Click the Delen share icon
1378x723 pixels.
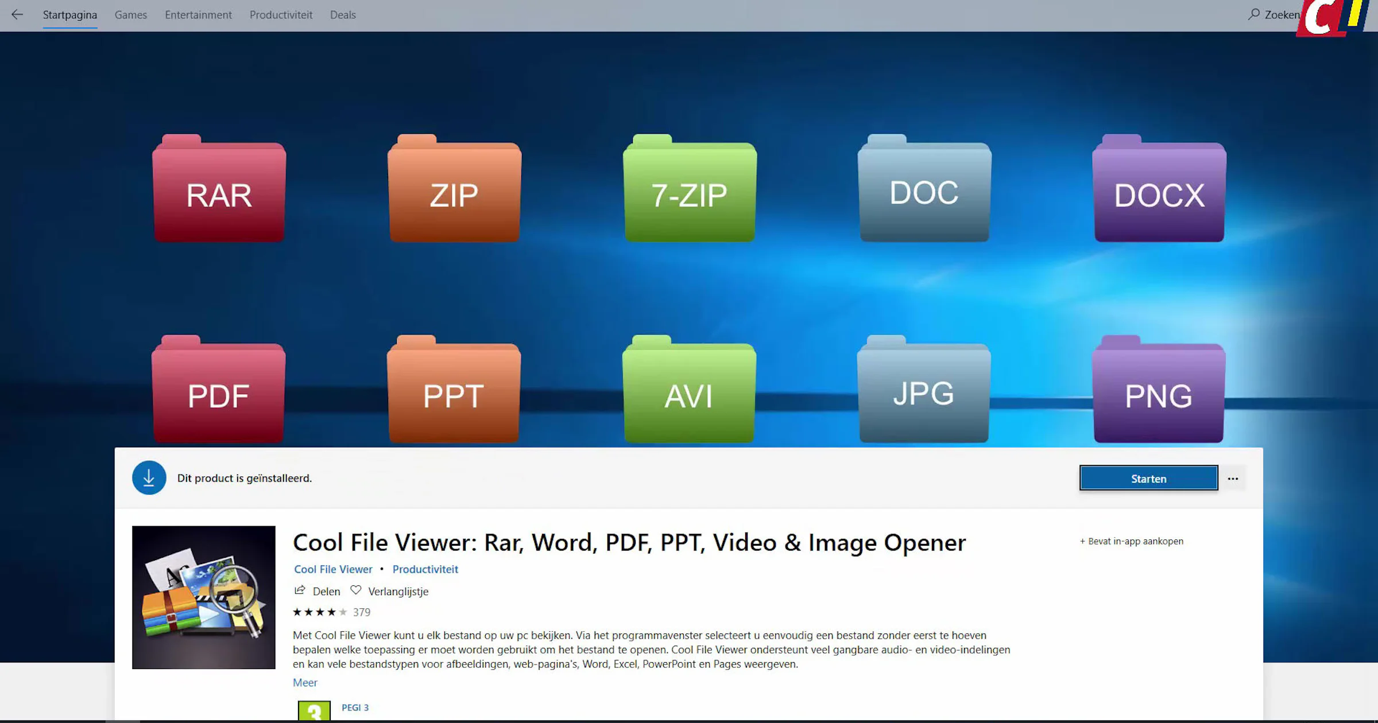(x=300, y=590)
